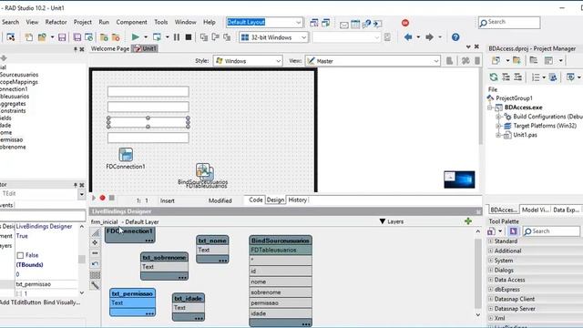Click the LiveBindings Designer vertical scrollbar
Image resolution: width=583 pixels, height=328 pixels.
[x=478, y=273]
